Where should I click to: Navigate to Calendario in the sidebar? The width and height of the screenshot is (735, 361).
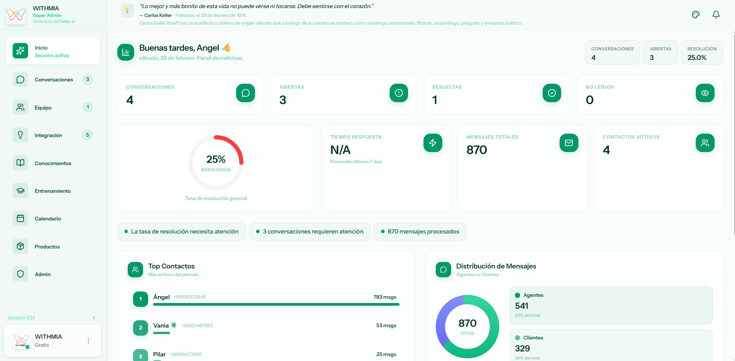(48, 219)
